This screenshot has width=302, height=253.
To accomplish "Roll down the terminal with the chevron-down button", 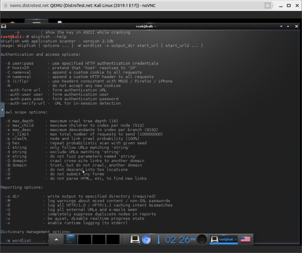I will 281,26.
